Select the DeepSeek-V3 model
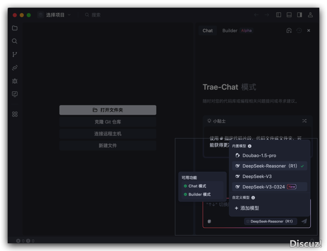The height and width of the screenshot is (251, 327). point(269,177)
